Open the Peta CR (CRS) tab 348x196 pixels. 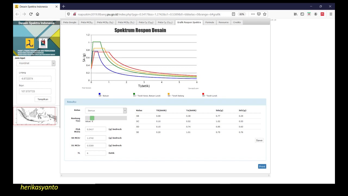[x=146, y=22]
